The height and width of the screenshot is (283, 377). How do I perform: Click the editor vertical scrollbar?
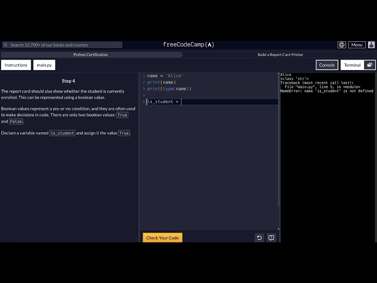(x=279, y=140)
